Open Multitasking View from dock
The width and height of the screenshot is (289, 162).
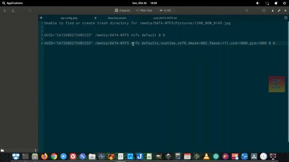(x=16, y=157)
